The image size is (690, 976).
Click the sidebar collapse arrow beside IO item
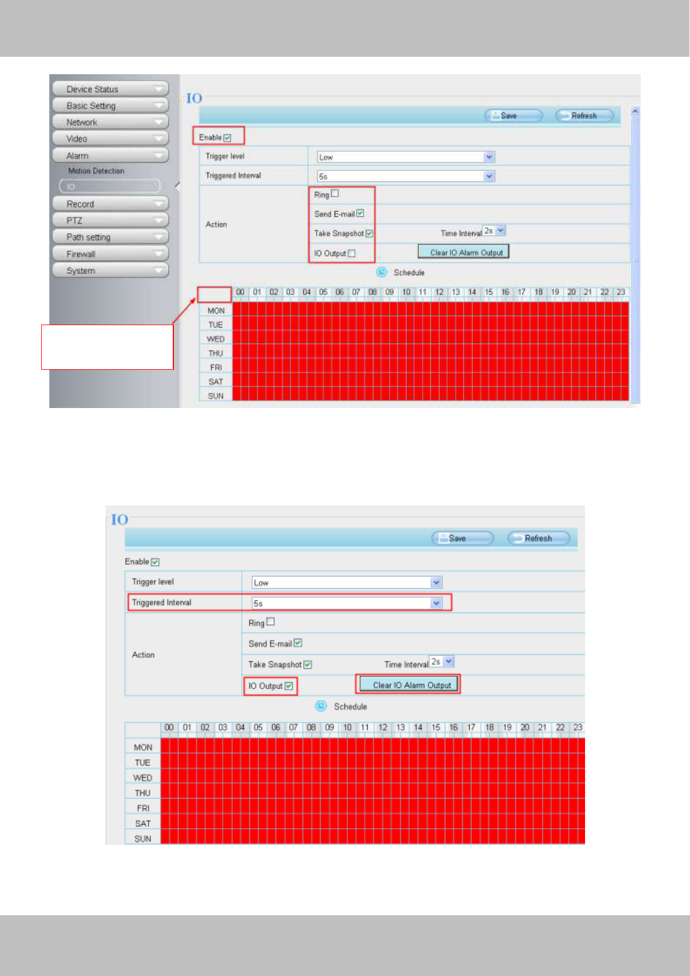pos(177,186)
